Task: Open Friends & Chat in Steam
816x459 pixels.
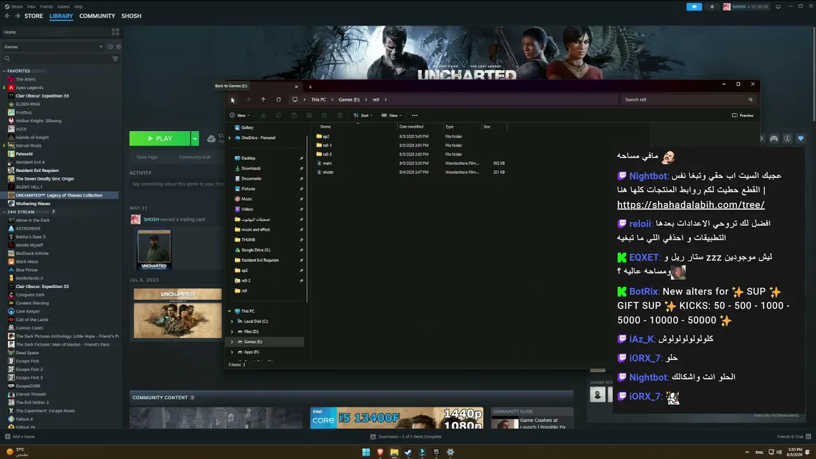Action: tap(793, 437)
